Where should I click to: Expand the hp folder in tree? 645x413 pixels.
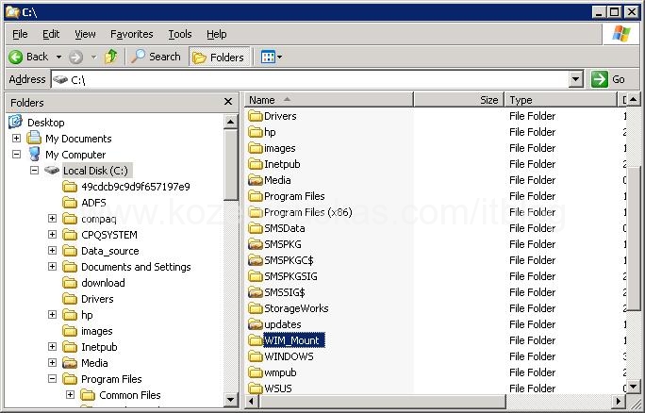point(52,315)
